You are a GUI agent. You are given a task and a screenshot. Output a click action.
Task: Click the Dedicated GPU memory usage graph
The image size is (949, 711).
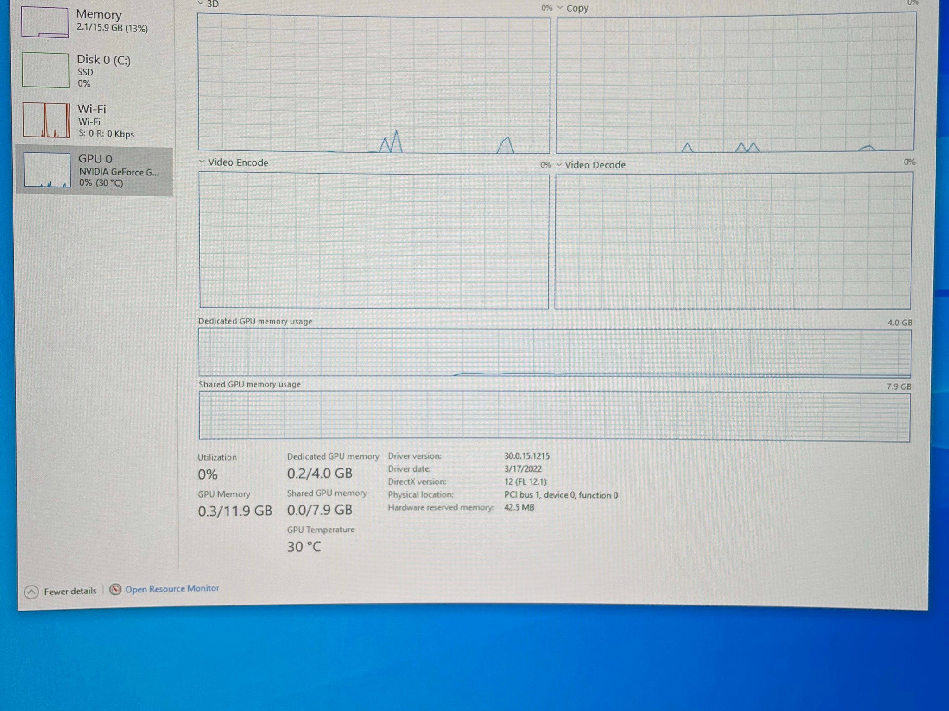(x=555, y=353)
